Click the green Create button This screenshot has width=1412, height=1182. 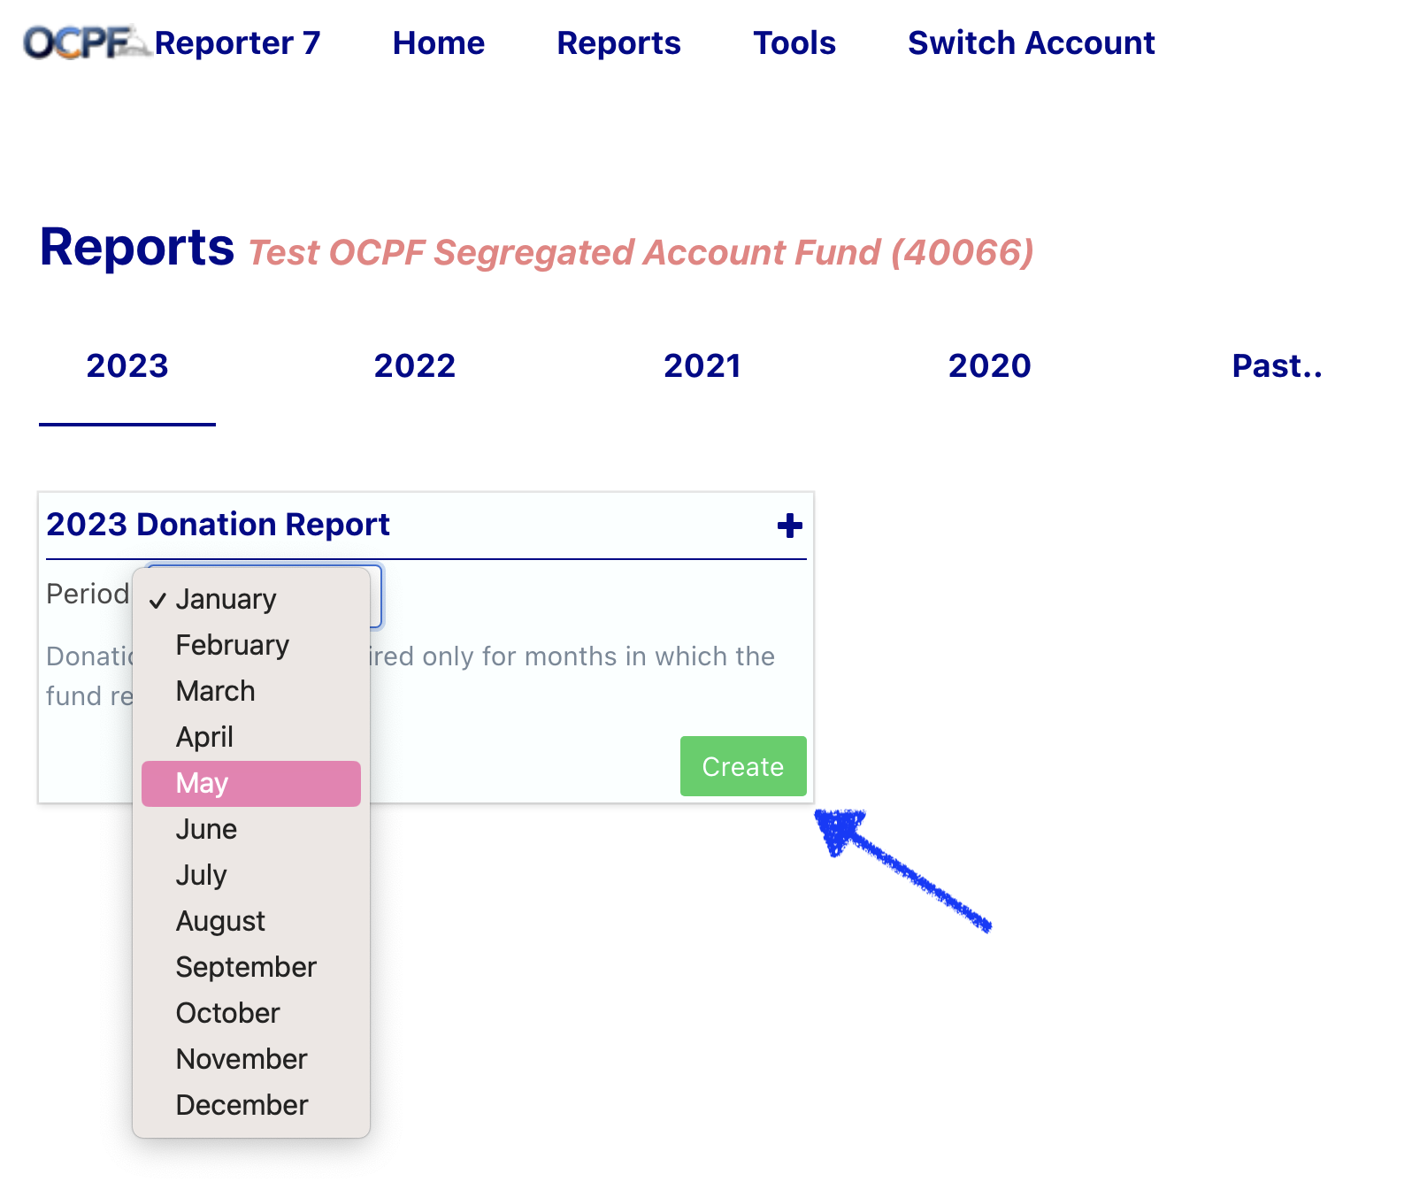tap(742, 766)
